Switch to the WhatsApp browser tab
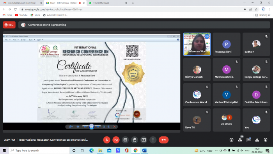The height and width of the screenshot is (154, 273). [108, 3]
